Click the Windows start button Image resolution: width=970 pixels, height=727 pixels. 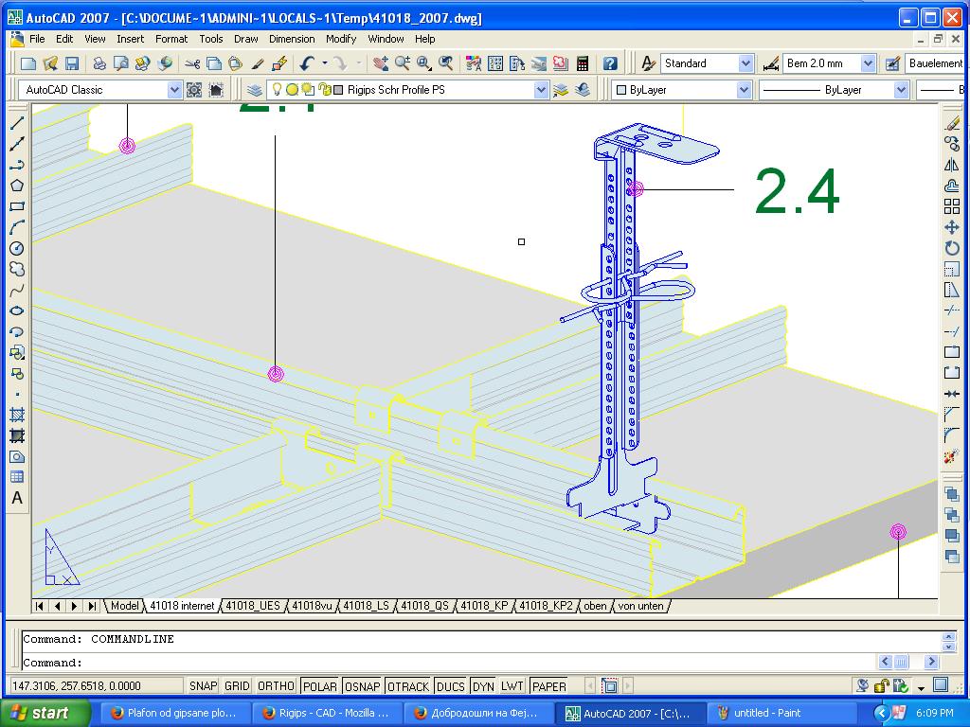(45, 713)
